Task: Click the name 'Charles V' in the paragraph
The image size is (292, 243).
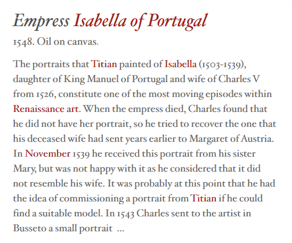Action: [x=239, y=79]
